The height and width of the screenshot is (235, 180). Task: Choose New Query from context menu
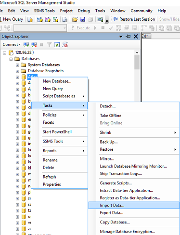pyautogui.click(x=59, y=89)
